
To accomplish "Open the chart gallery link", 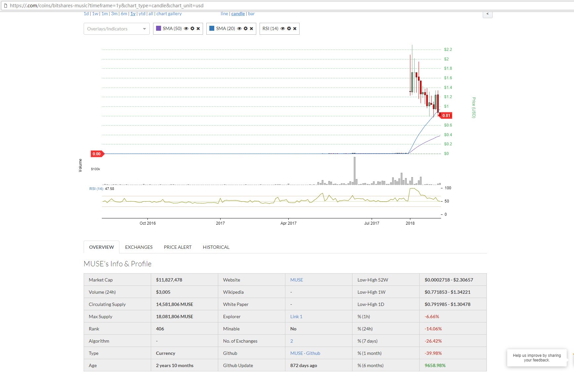I will [x=169, y=14].
